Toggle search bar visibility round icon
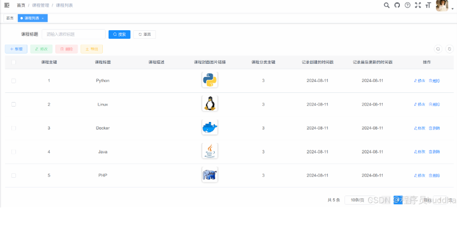 438,49
